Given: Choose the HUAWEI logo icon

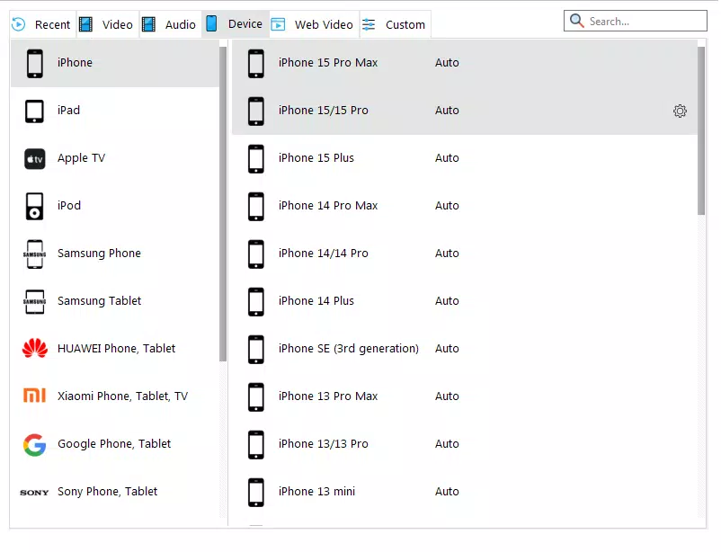Looking at the screenshot, I should tap(34, 349).
